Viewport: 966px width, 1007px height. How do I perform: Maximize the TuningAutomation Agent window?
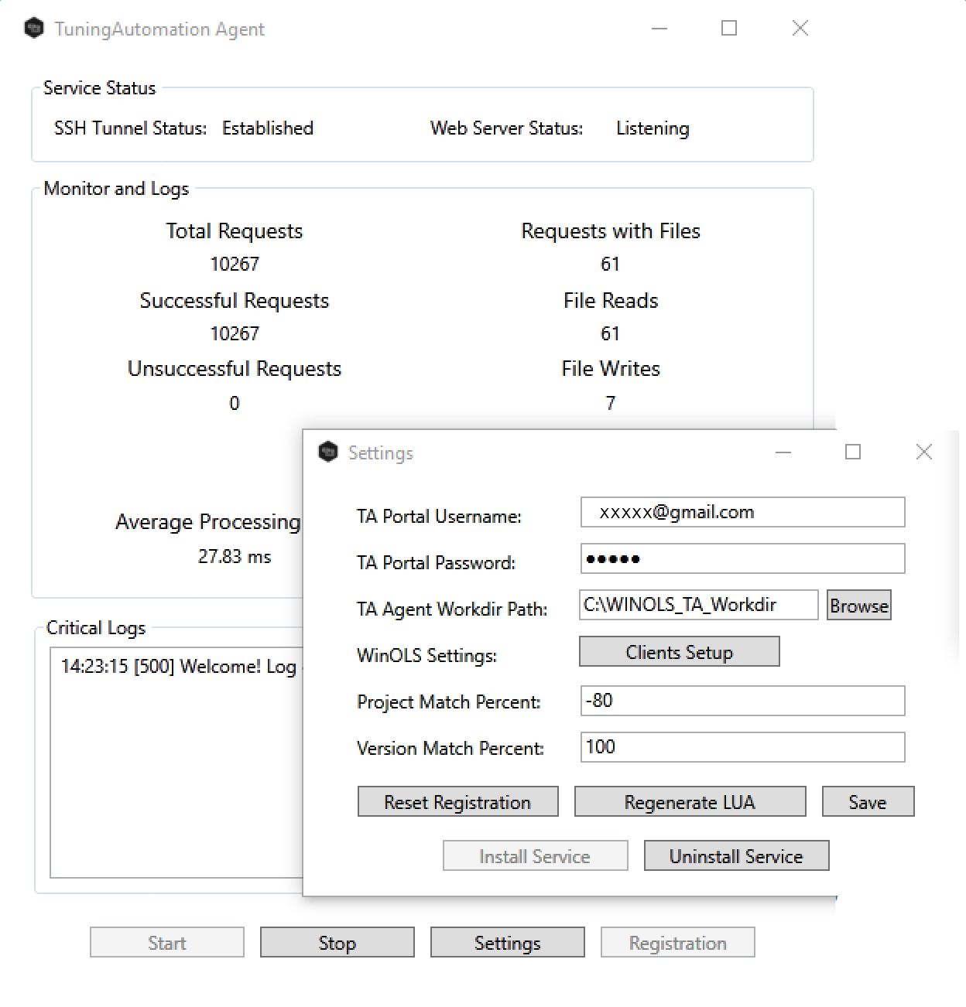coord(729,29)
